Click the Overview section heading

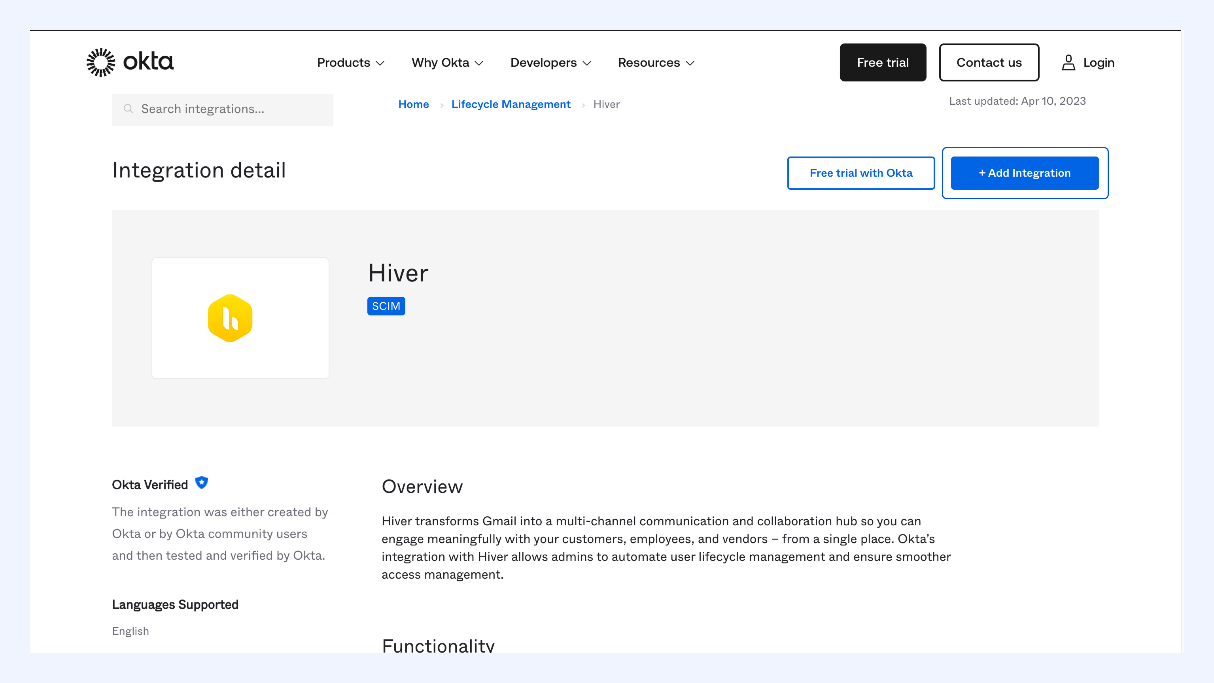(x=422, y=487)
